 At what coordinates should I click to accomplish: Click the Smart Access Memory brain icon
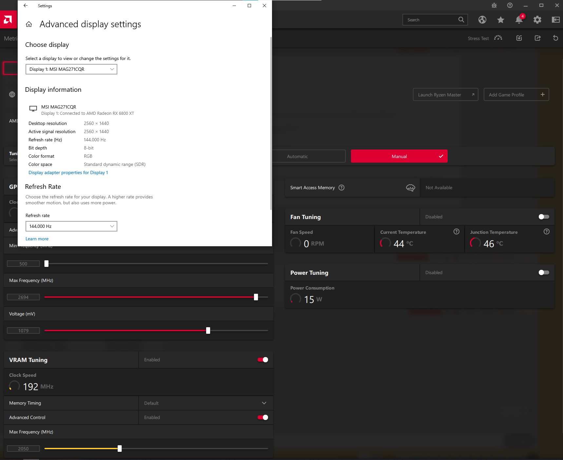410,188
